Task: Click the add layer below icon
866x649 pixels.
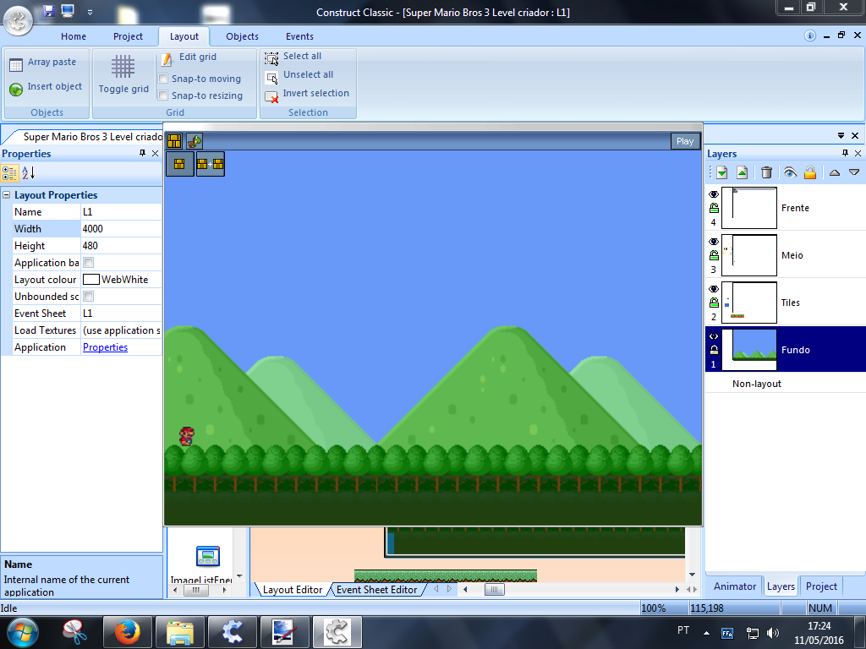Action: (x=722, y=172)
